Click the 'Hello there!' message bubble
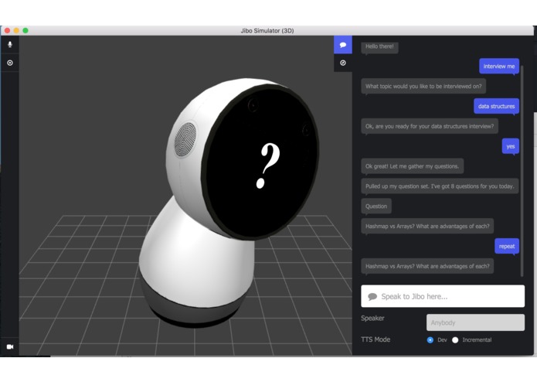 pyautogui.click(x=379, y=46)
